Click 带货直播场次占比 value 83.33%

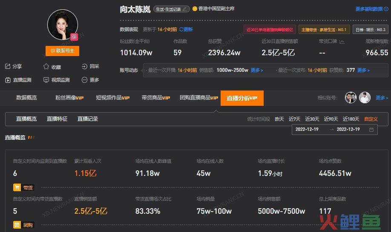point(148,211)
